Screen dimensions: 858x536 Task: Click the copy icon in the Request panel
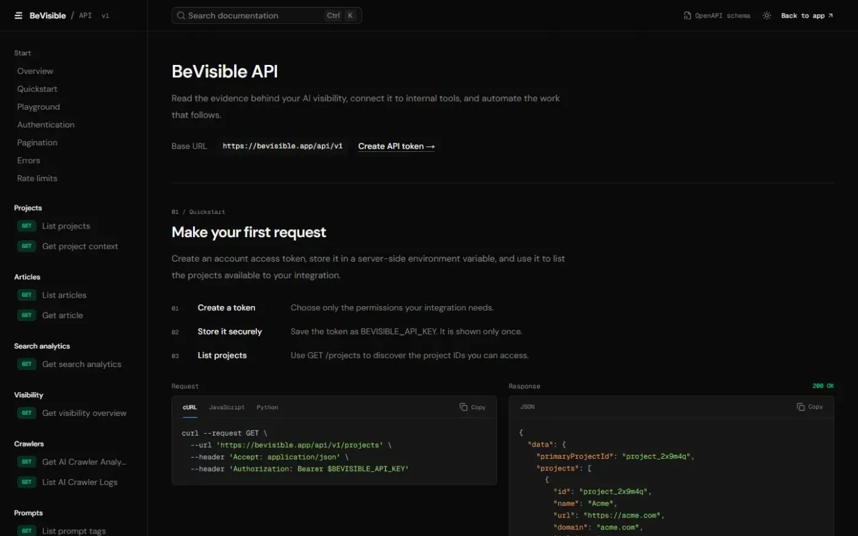[463, 407]
